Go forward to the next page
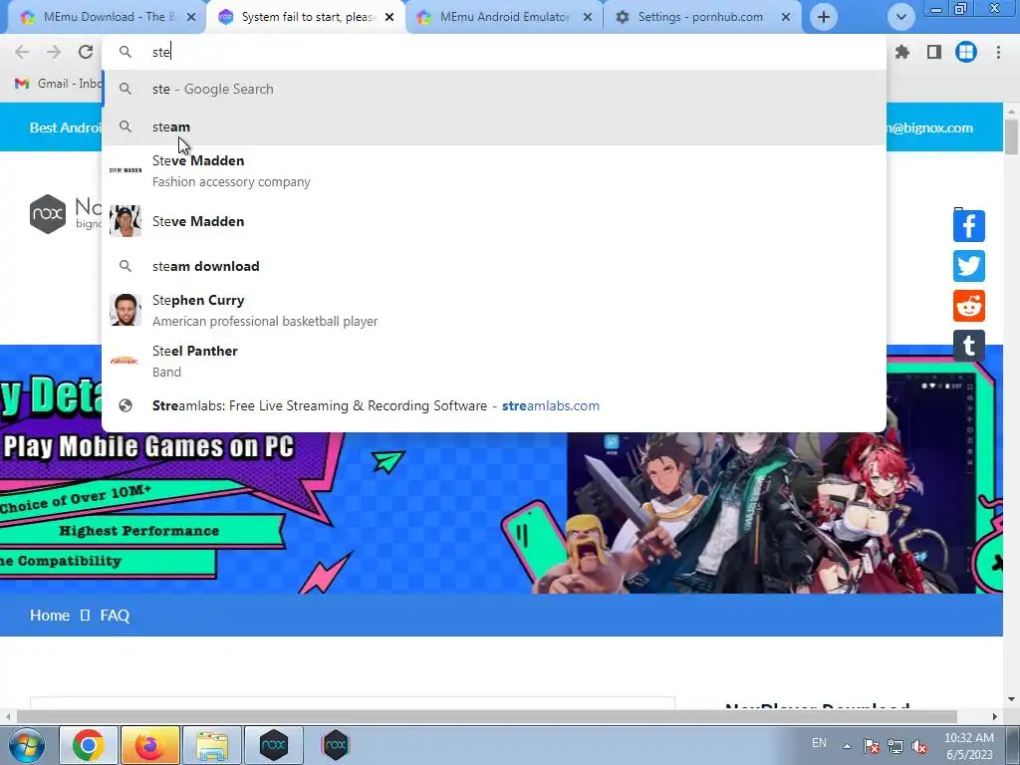Viewport: 1020px width, 765px height. click(54, 52)
